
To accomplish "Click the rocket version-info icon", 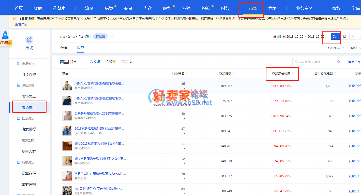I will click(5, 35).
